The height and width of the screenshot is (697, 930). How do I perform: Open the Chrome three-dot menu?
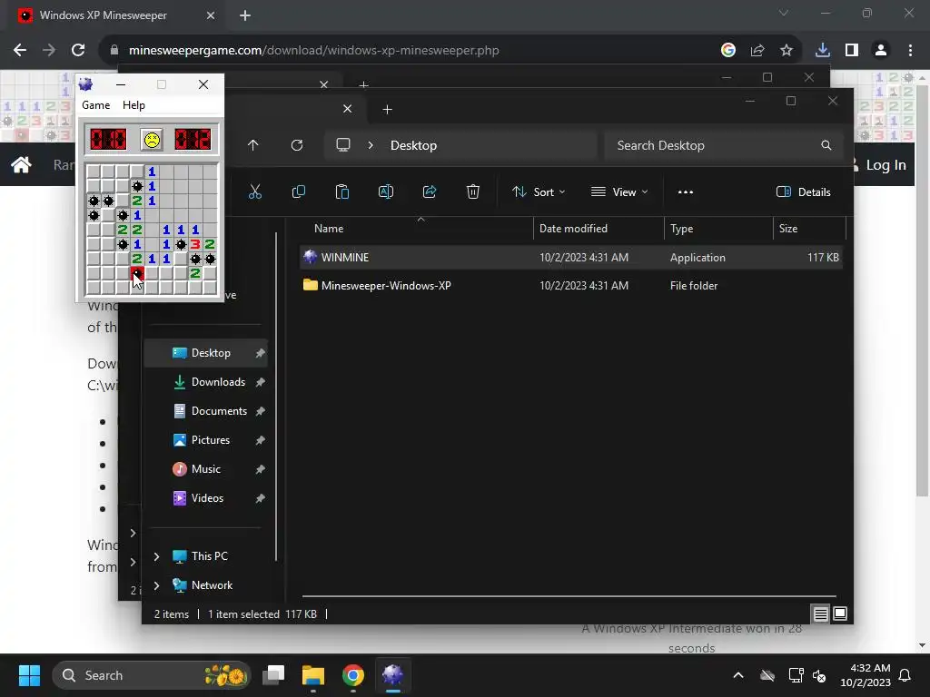[x=910, y=51]
